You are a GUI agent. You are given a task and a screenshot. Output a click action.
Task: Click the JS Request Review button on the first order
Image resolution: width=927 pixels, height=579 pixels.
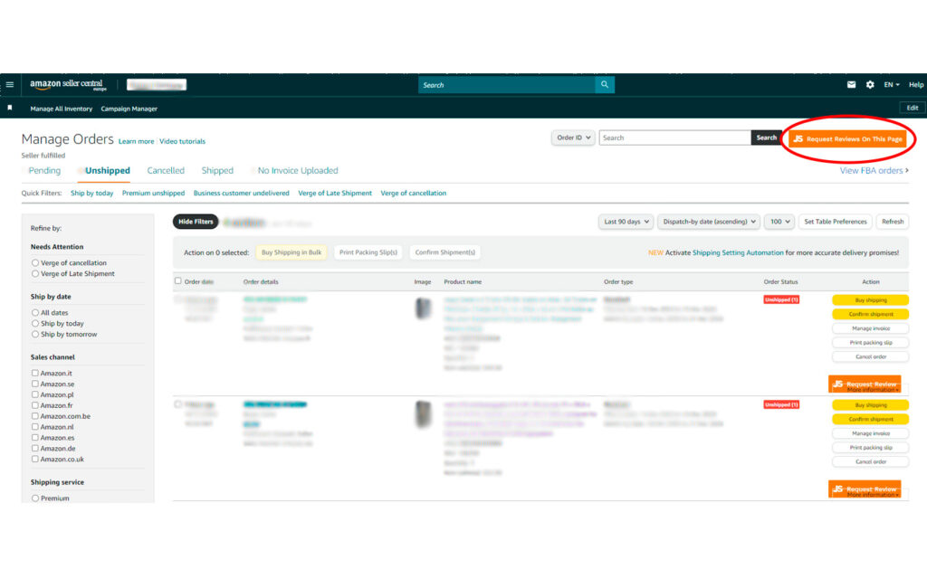[x=865, y=384]
